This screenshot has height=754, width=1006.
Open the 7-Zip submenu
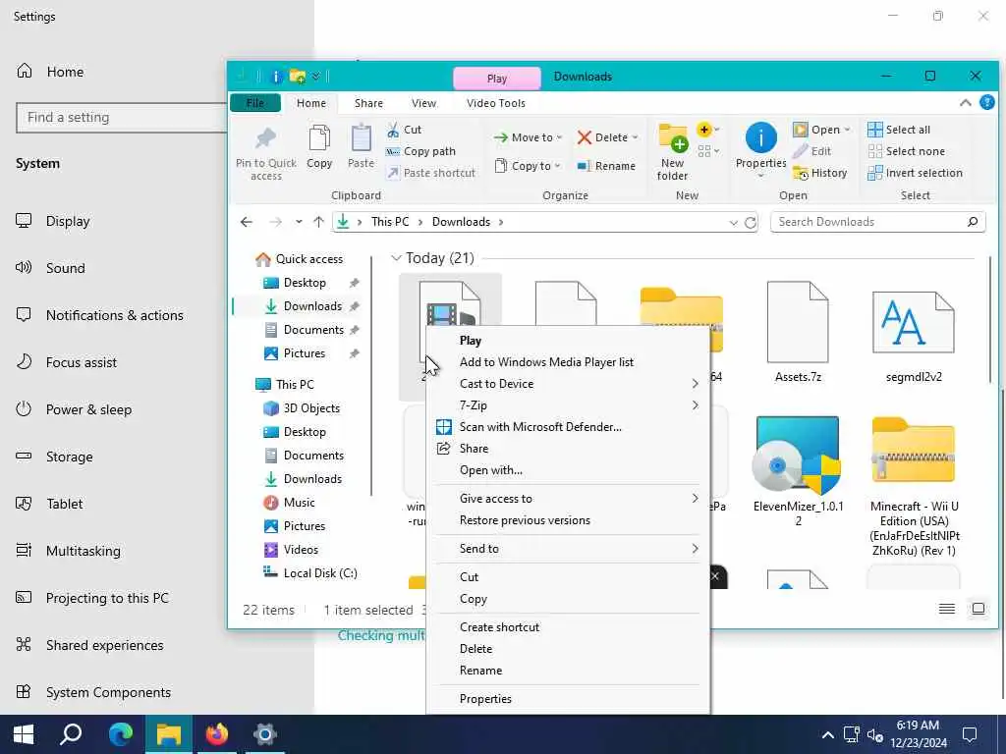tap(569, 405)
